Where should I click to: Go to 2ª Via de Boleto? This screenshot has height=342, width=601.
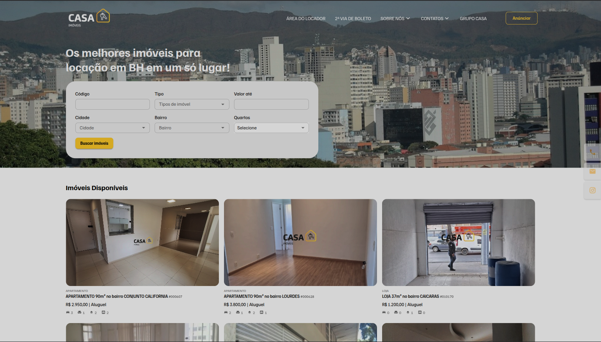point(353,19)
